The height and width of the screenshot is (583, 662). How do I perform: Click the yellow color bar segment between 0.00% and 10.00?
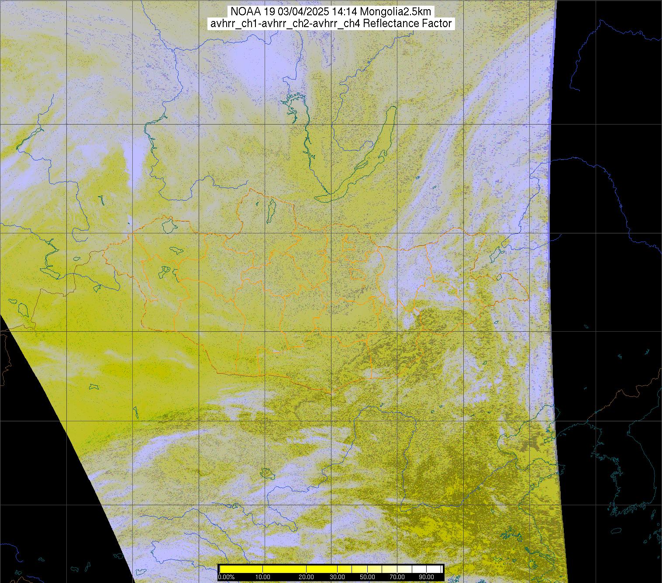(241, 569)
